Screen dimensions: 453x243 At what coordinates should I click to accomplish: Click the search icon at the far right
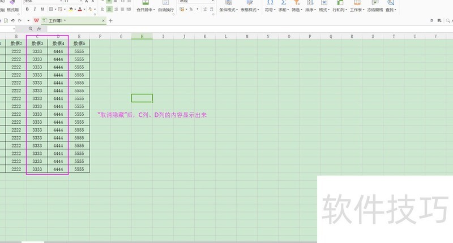(x=448, y=21)
